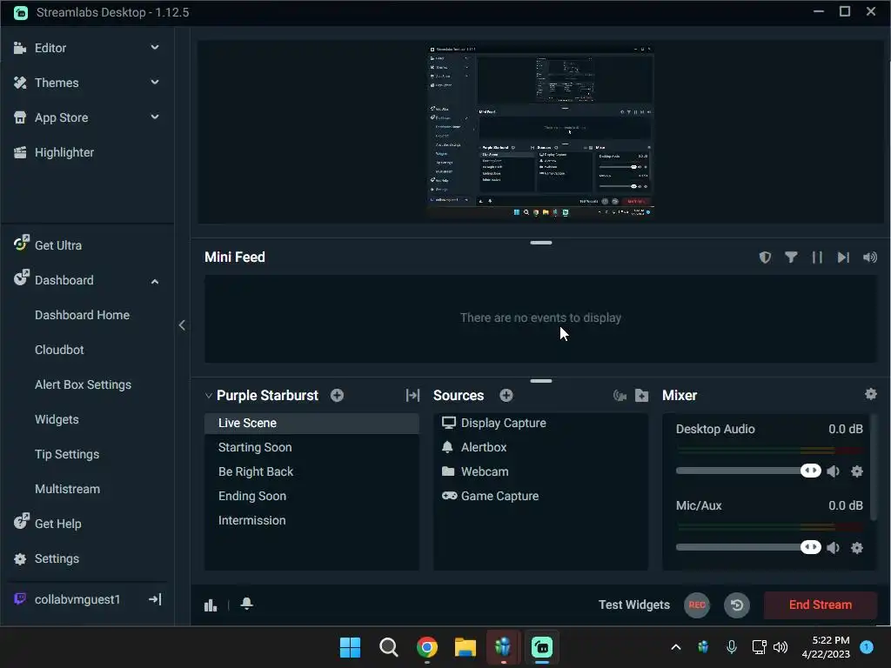Go to Dashboard Home
This screenshot has width=891, height=668.
82,315
